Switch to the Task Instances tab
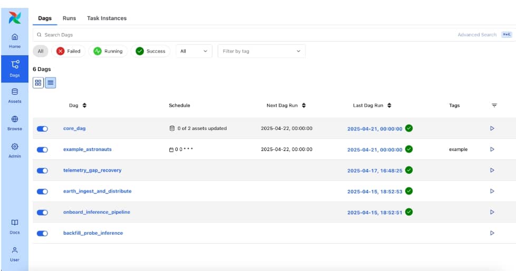The width and height of the screenshot is (516, 271). [x=106, y=18]
